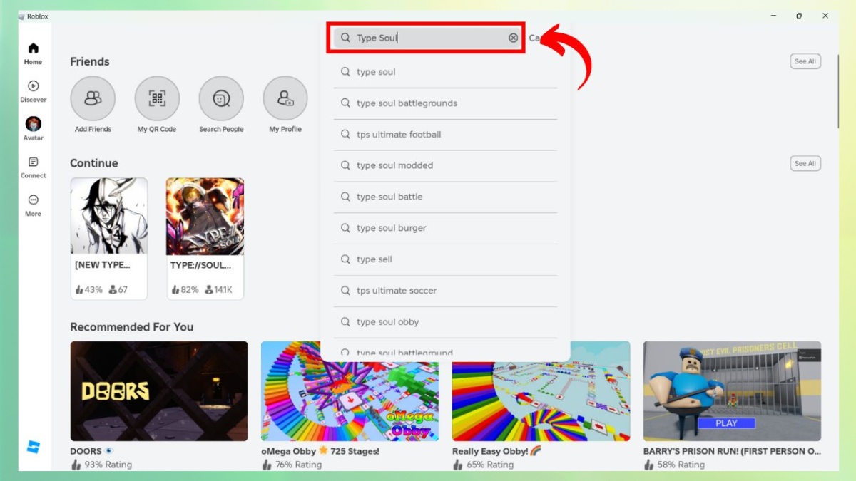Open the oMega Obby game thumbnail
The width and height of the screenshot is (856, 481).
(350, 391)
